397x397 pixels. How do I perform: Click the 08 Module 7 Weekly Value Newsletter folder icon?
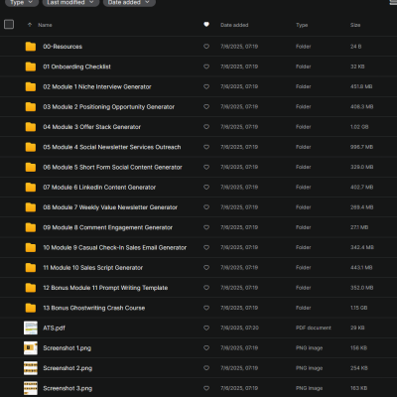(x=31, y=207)
